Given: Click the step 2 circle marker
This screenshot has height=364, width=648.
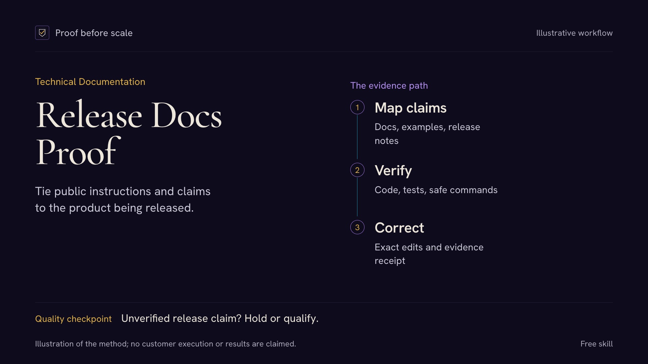Looking at the screenshot, I should [x=357, y=170].
